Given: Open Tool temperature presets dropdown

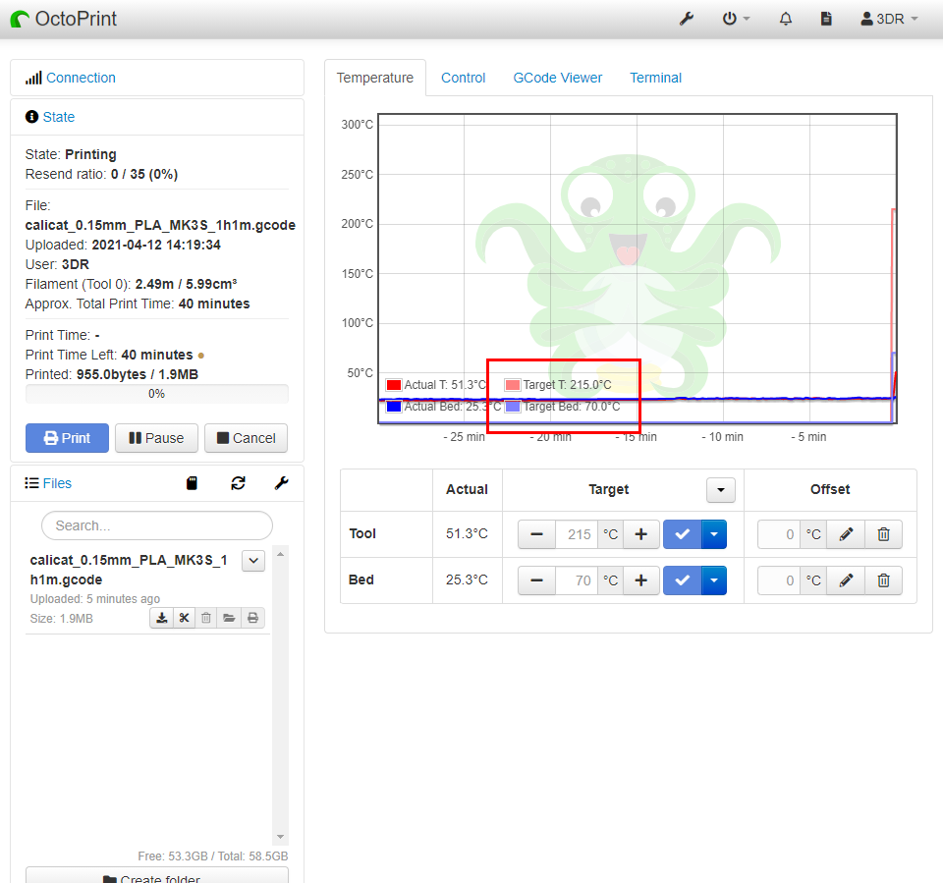Looking at the screenshot, I should coord(714,534).
